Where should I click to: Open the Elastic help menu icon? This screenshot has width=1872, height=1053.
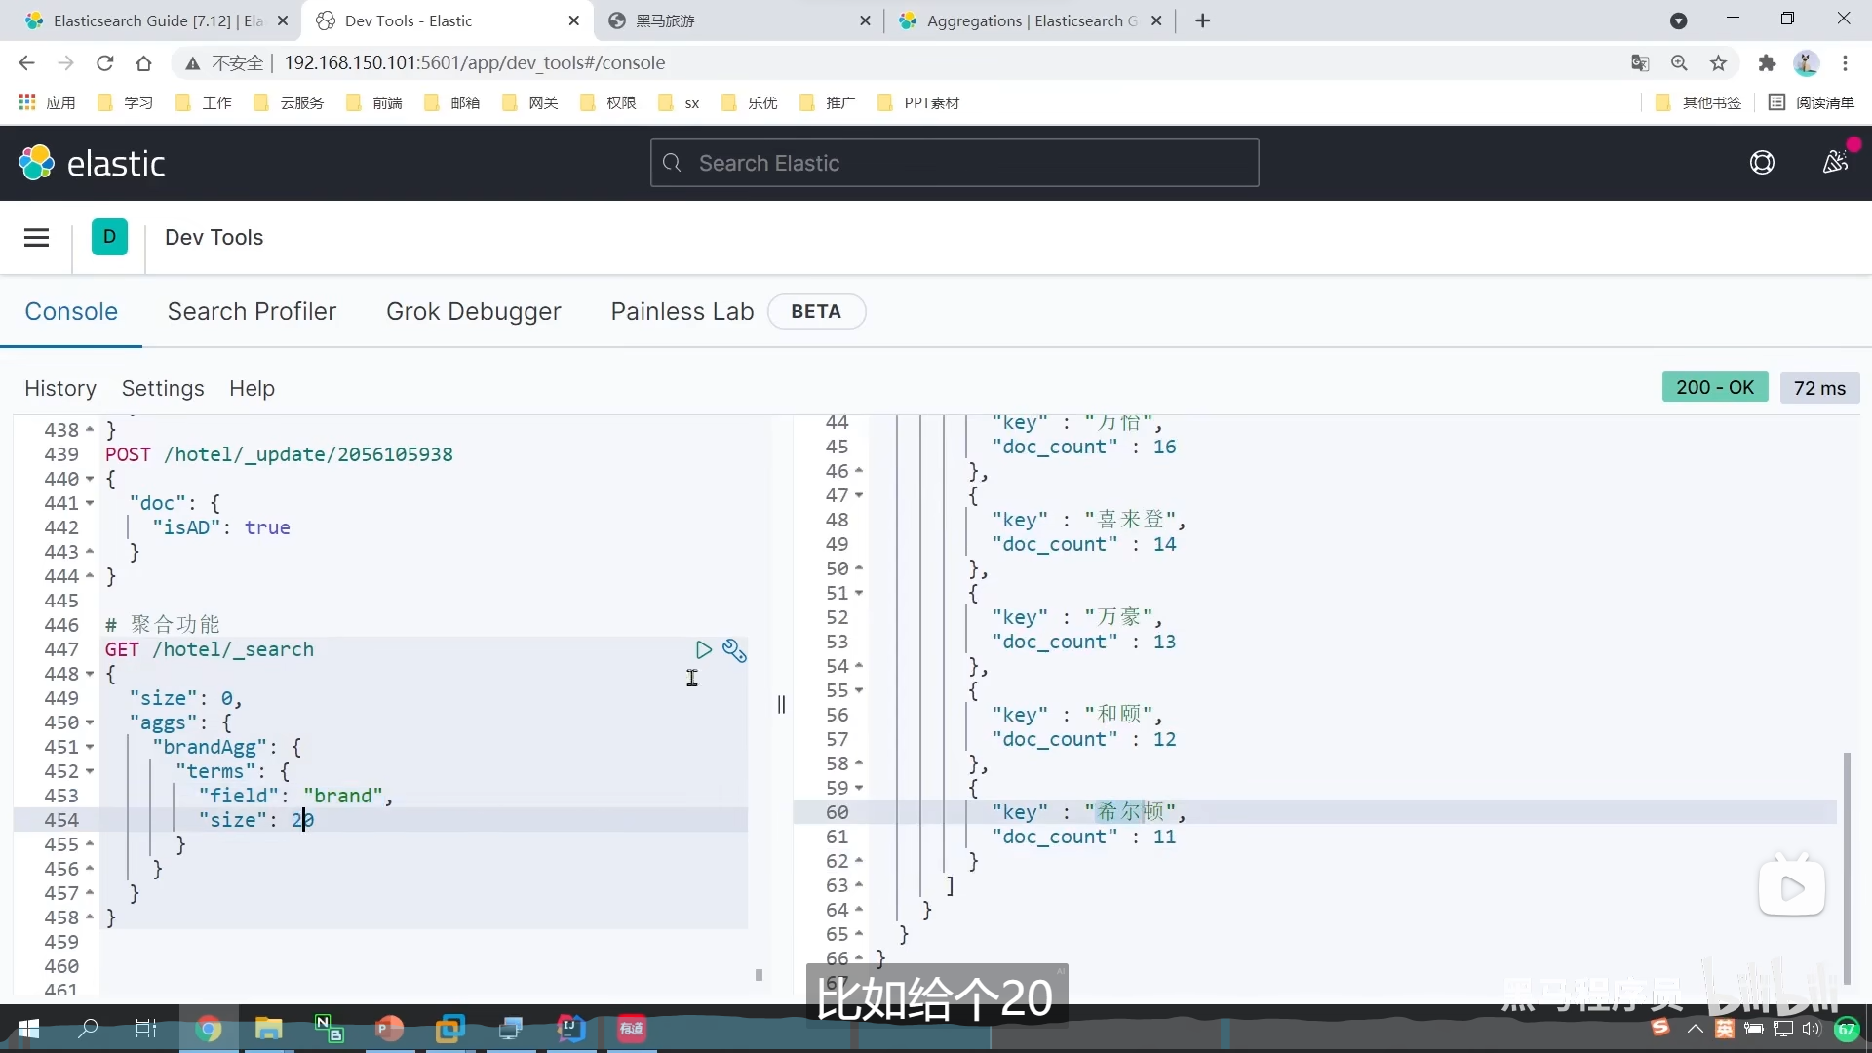pyautogui.click(x=1762, y=163)
